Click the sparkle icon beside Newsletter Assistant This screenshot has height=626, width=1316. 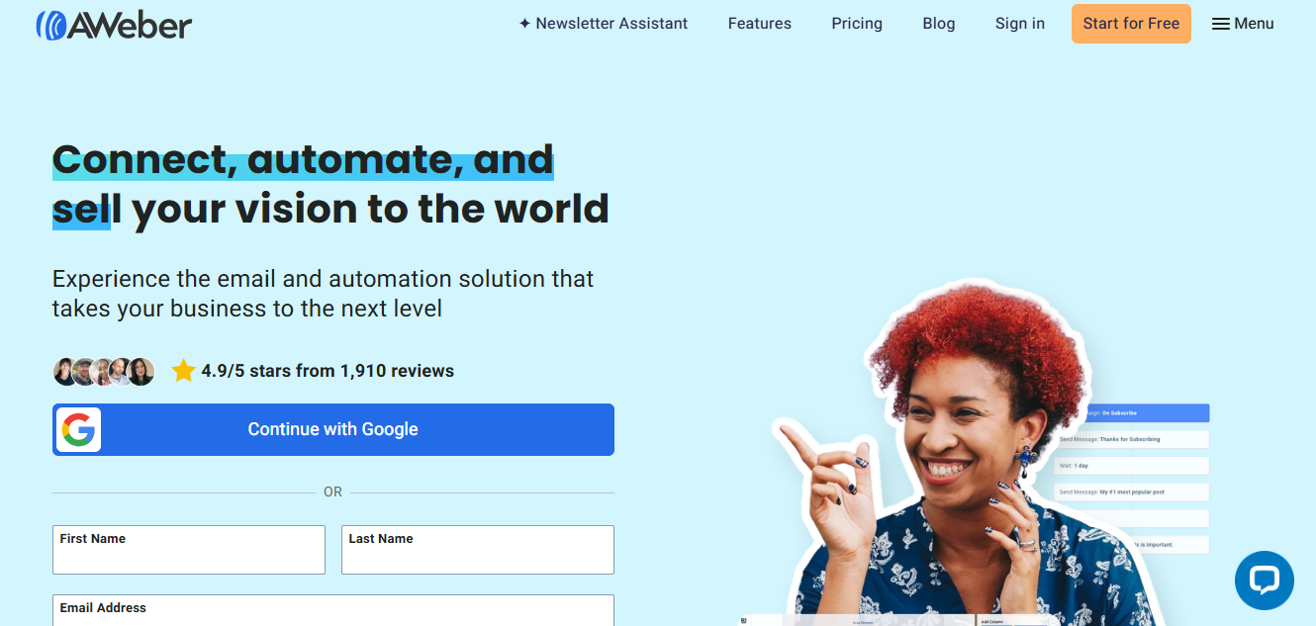tap(524, 24)
